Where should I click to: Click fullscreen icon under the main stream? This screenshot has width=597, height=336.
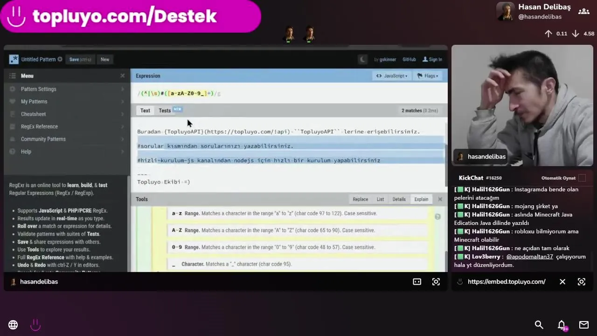[436, 282]
